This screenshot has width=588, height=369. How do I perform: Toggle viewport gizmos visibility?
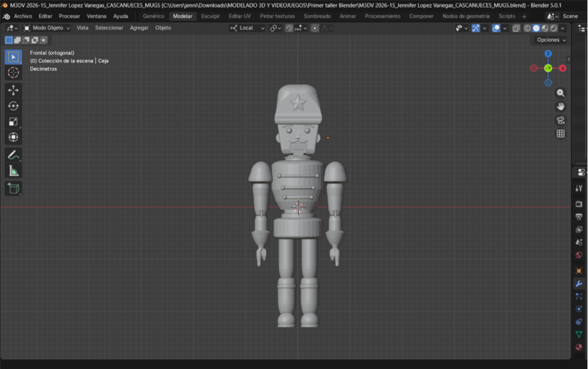tap(476, 28)
